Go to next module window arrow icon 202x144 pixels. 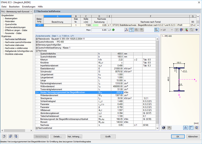pyautogui.click(x=16, y=136)
